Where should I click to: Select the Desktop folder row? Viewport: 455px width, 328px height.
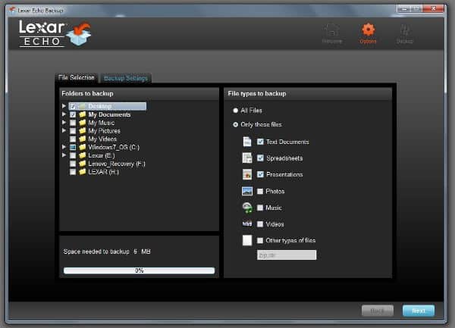click(x=108, y=106)
